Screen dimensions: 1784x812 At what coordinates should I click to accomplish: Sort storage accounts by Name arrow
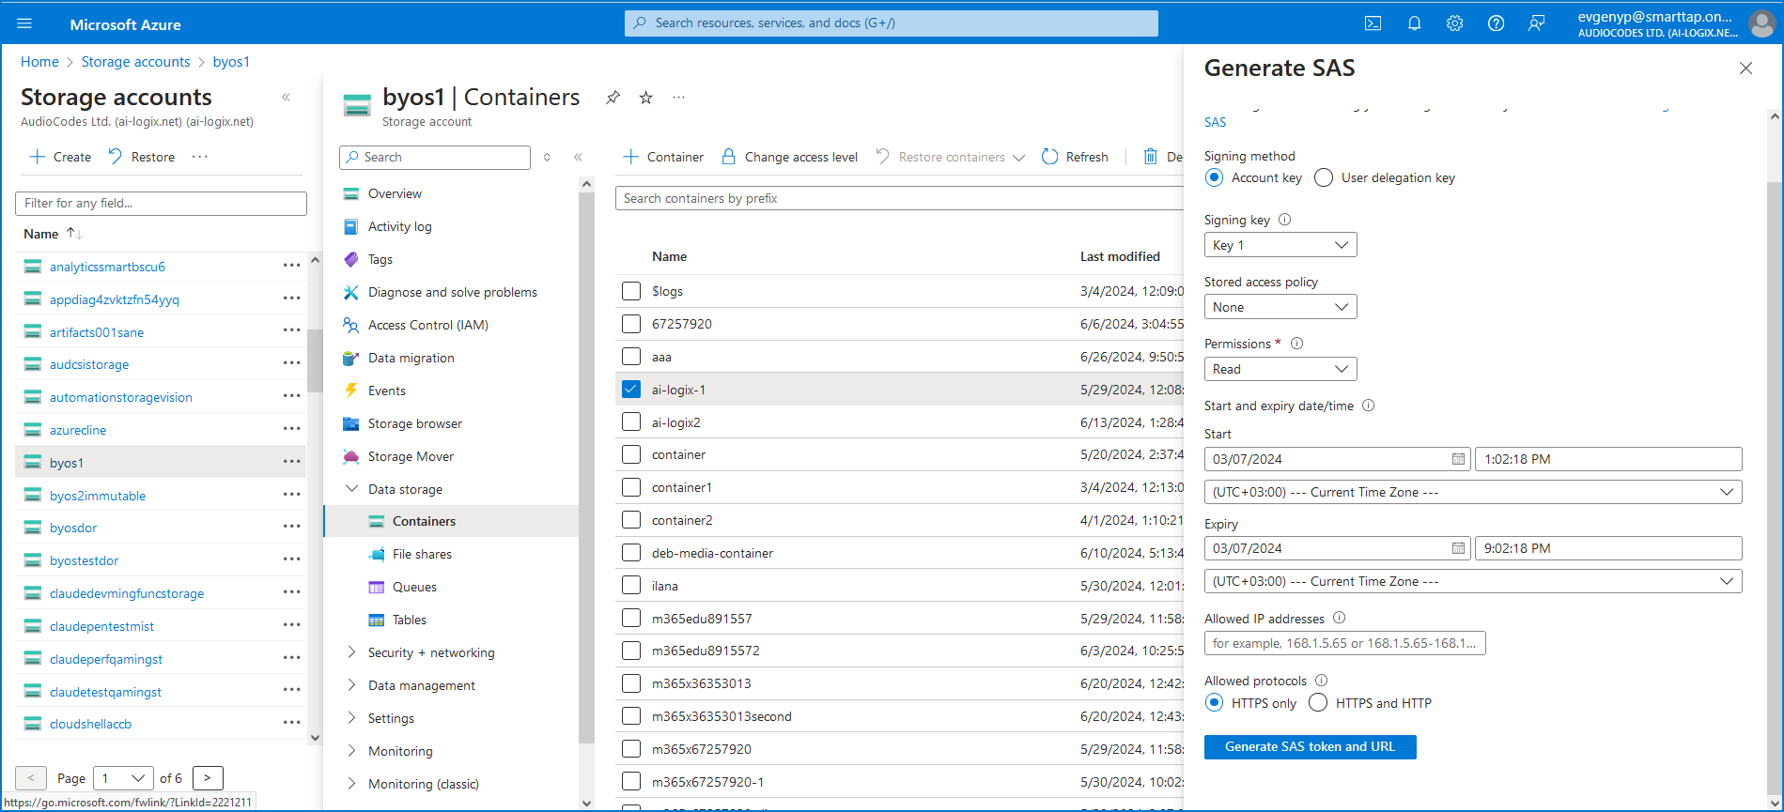coord(74,234)
